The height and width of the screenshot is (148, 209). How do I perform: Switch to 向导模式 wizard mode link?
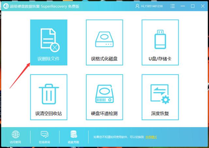[151, 137]
